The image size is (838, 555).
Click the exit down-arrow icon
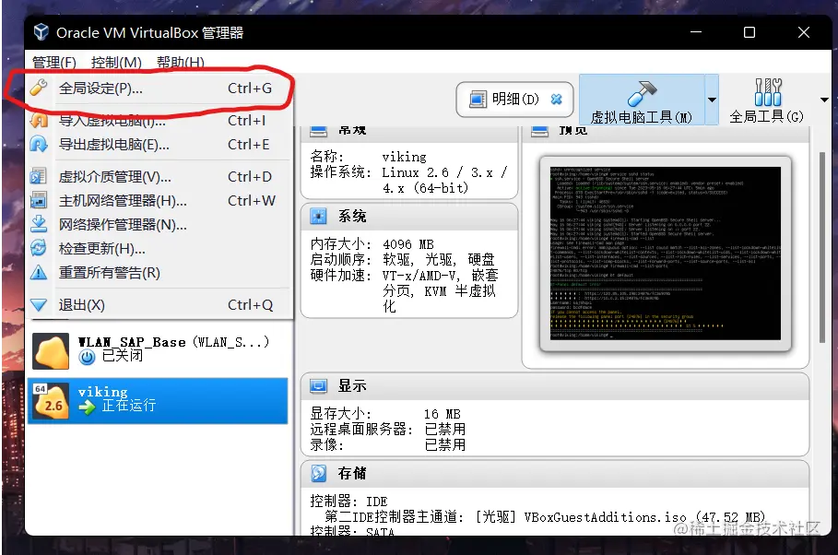(x=39, y=305)
